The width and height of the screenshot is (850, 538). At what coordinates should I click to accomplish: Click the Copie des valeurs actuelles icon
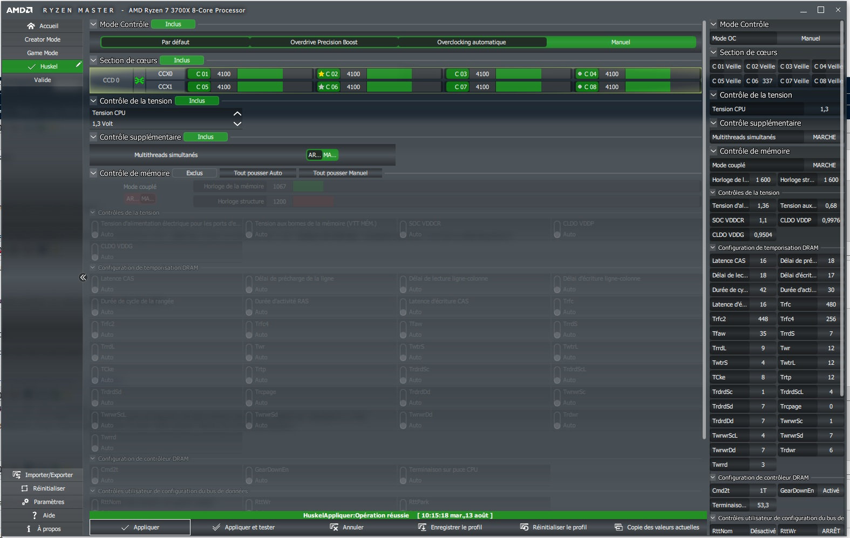point(618,527)
